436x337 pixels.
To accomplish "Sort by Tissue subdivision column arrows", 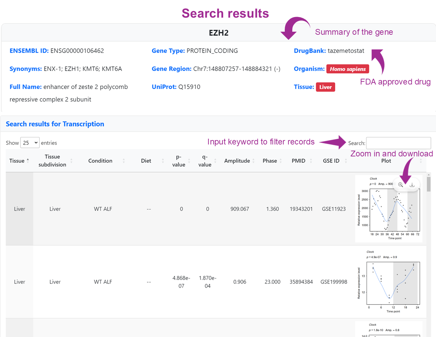I will [x=71, y=161].
